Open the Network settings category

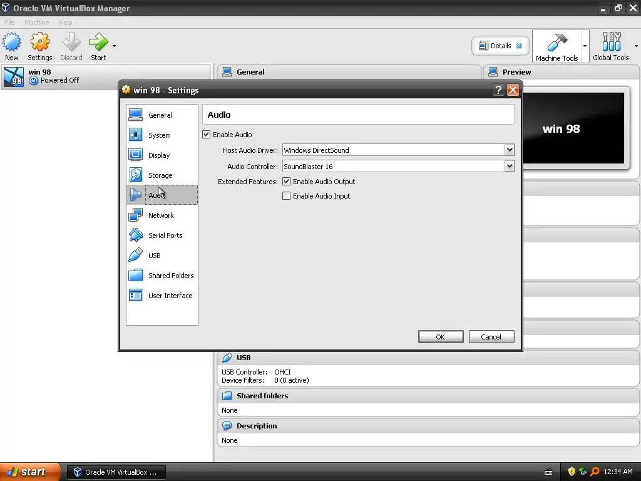coord(162,215)
